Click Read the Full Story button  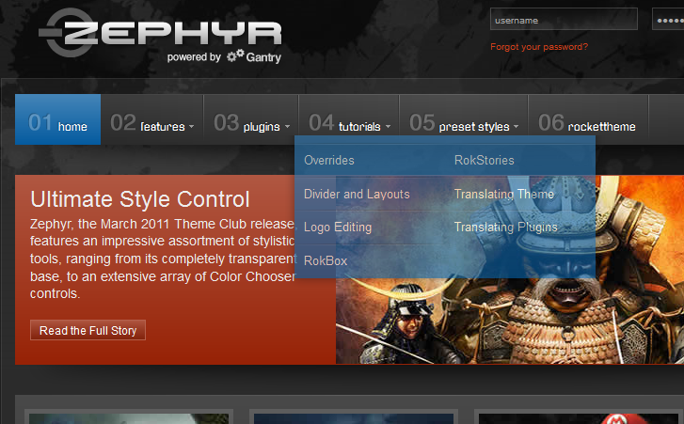(87, 330)
